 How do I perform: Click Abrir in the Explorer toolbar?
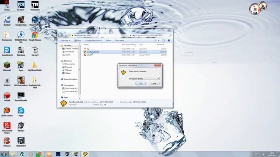[x=78, y=41]
